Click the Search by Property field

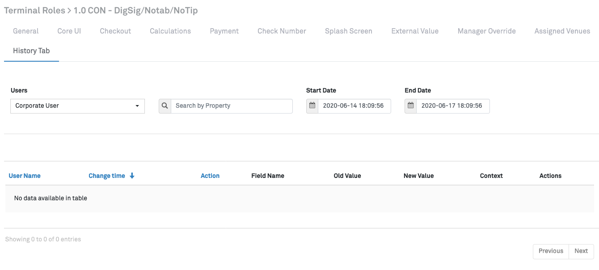coord(232,106)
